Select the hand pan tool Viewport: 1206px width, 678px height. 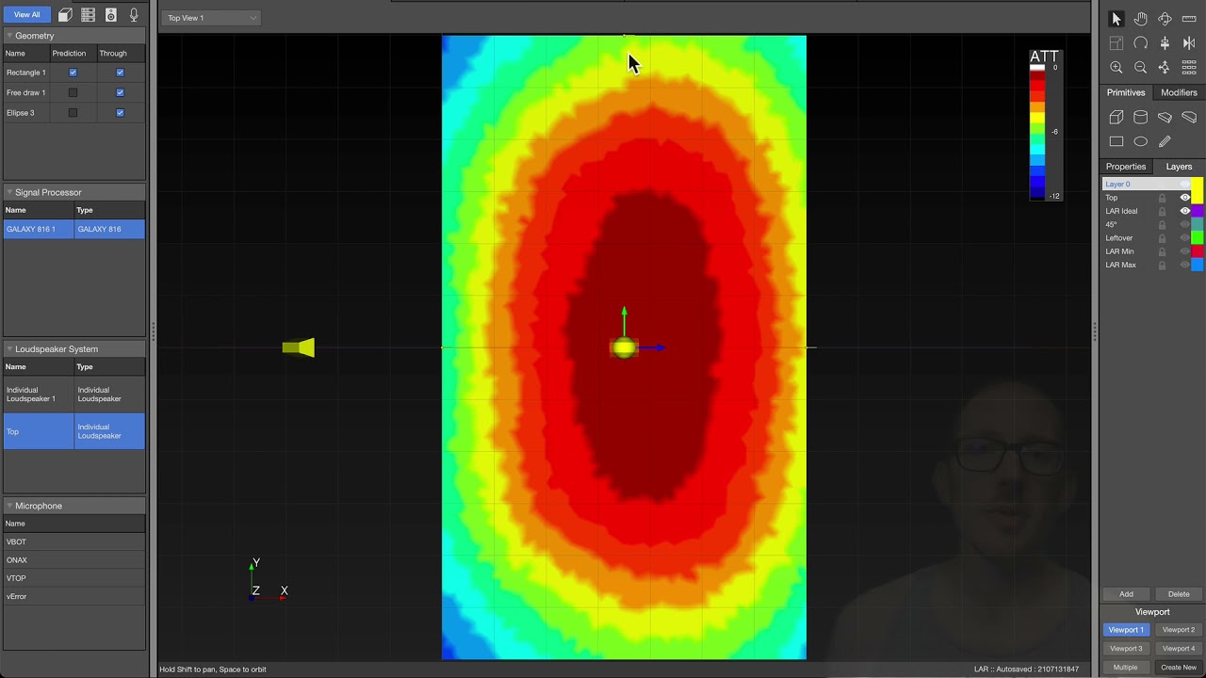point(1141,19)
